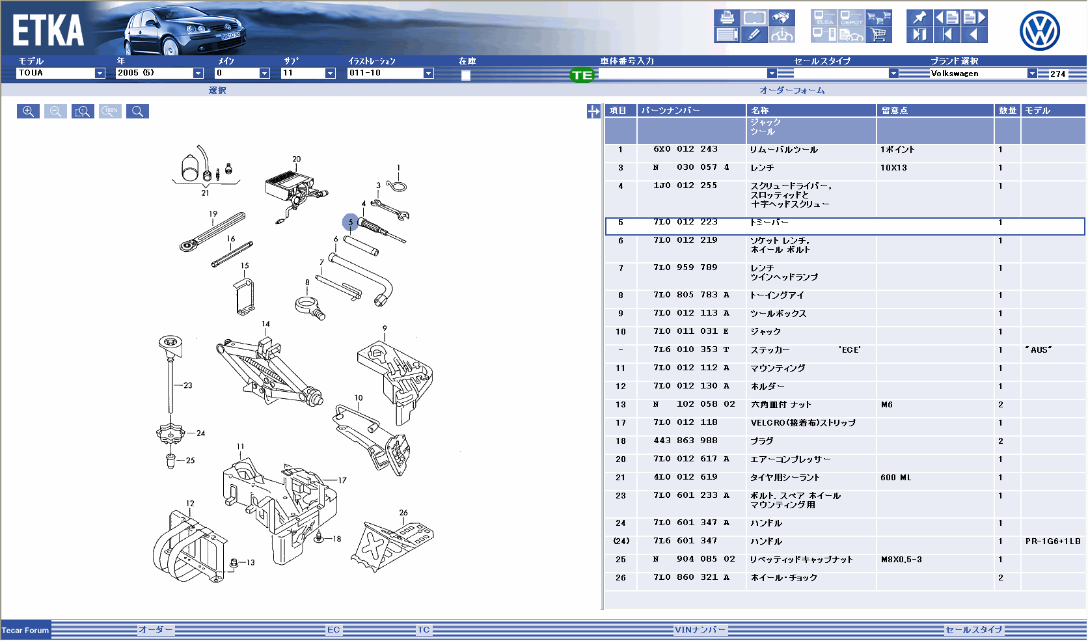This screenshot has height=641, width=1088.
Task: Click the VINナンバー button in bottom bar
Action: (700, 629)
